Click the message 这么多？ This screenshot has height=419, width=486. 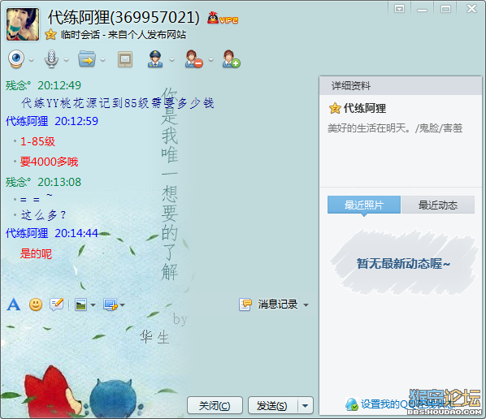click(43, 214)
